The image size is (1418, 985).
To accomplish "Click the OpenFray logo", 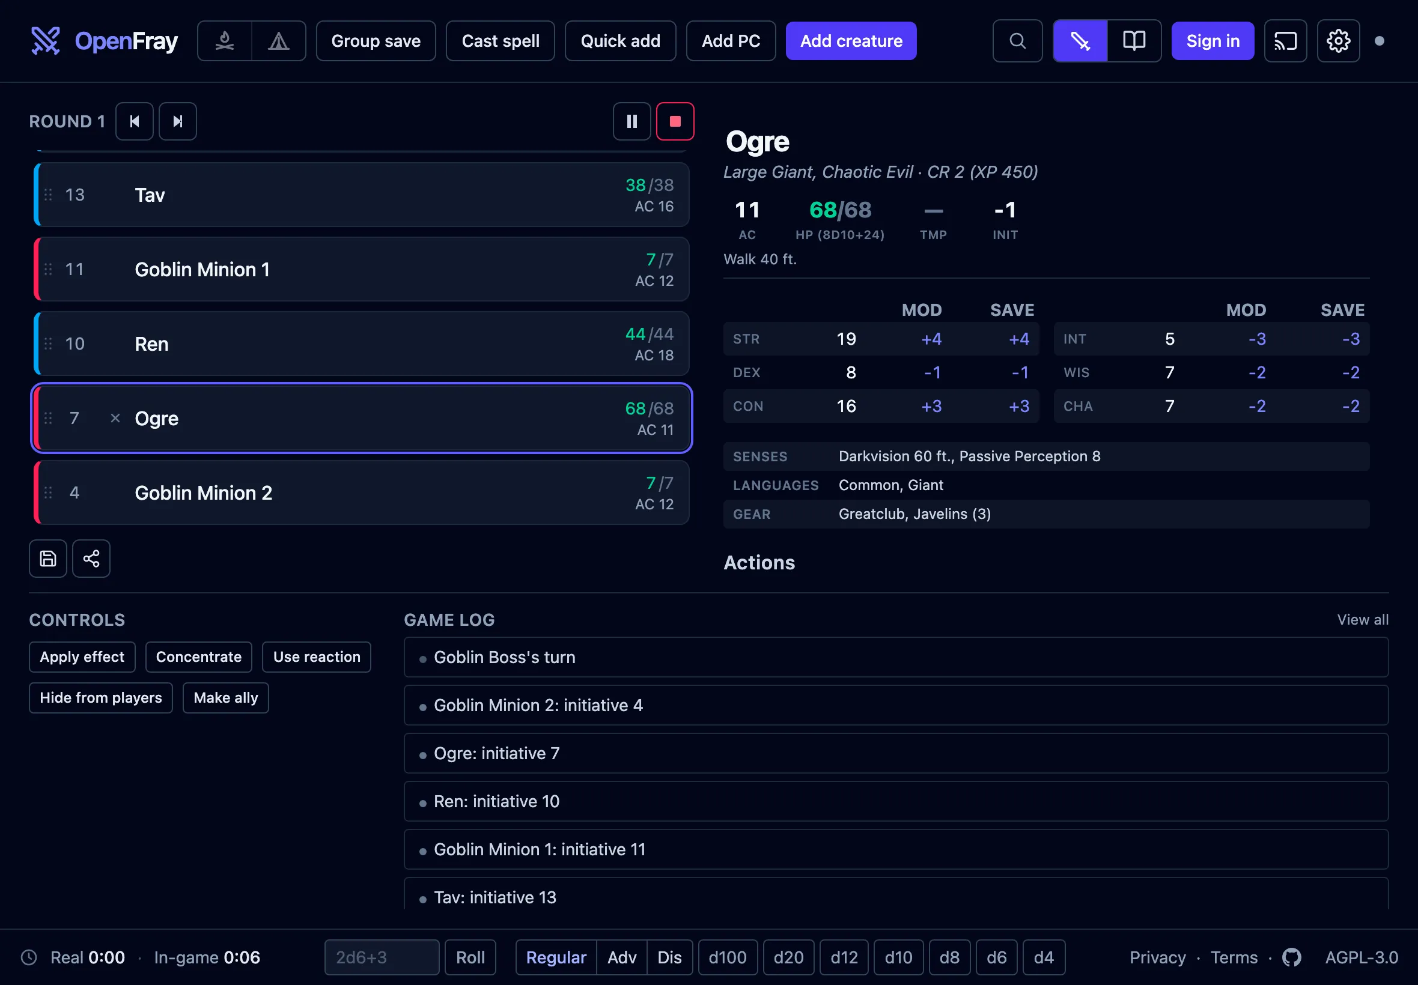I will pos(104,41).
